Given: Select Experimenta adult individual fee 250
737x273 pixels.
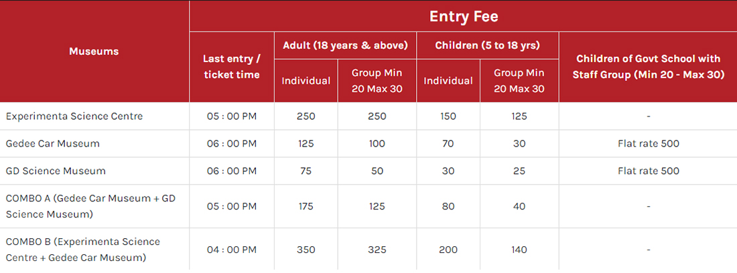Looking at the screenshot, I should coord(306,116).
